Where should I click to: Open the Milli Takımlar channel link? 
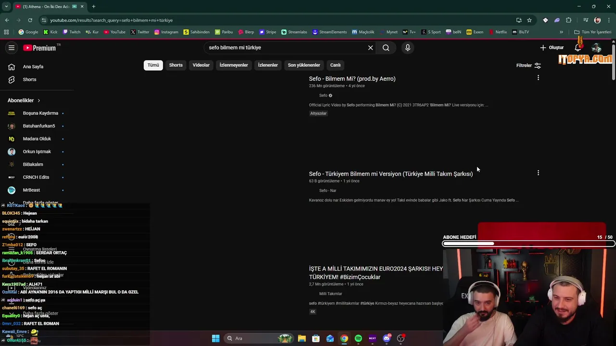(331, 294)
